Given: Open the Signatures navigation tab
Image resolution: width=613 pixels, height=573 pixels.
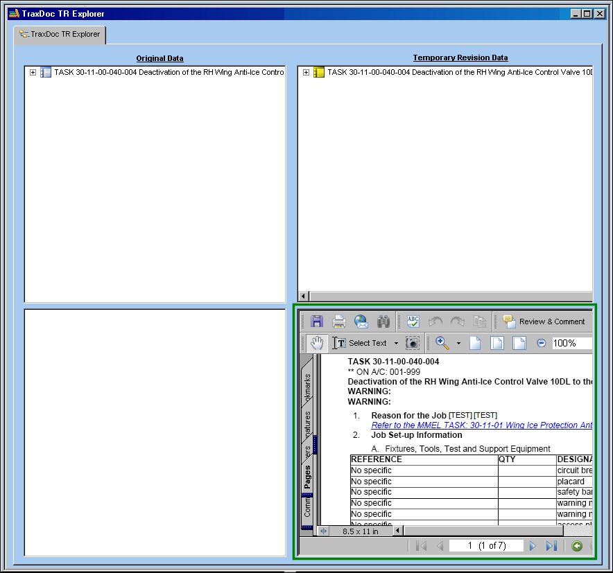Looking at the screenshot, I should tap(307, 423).
